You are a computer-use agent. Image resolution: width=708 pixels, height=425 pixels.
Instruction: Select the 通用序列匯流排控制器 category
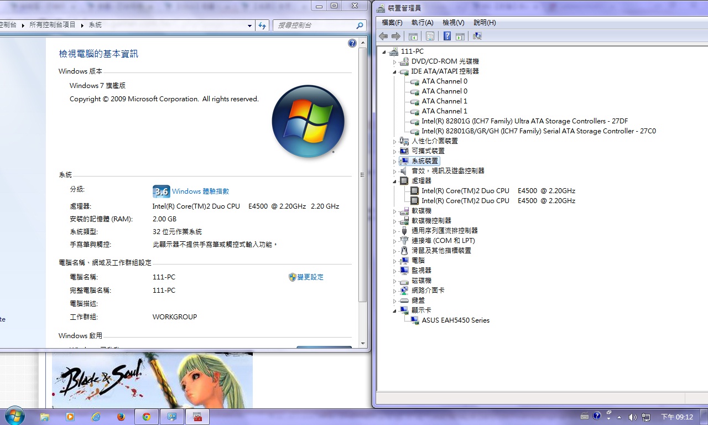tap(444, 231)
